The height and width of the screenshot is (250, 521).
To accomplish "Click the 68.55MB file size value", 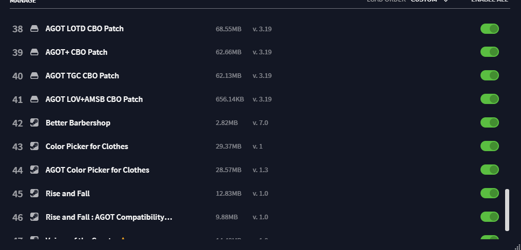I will (x=229, y=29).
